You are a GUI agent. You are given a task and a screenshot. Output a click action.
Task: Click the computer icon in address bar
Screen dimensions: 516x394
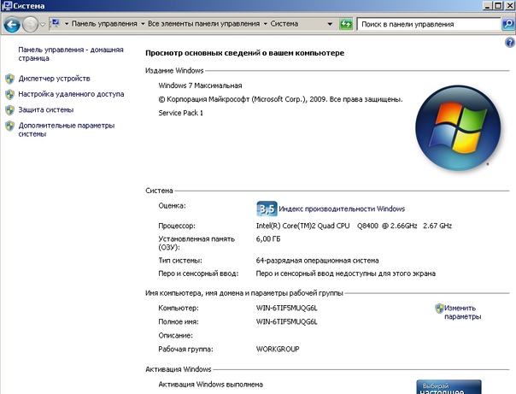(56, 23)
